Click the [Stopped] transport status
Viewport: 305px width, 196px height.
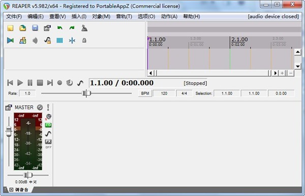(195, 83)
